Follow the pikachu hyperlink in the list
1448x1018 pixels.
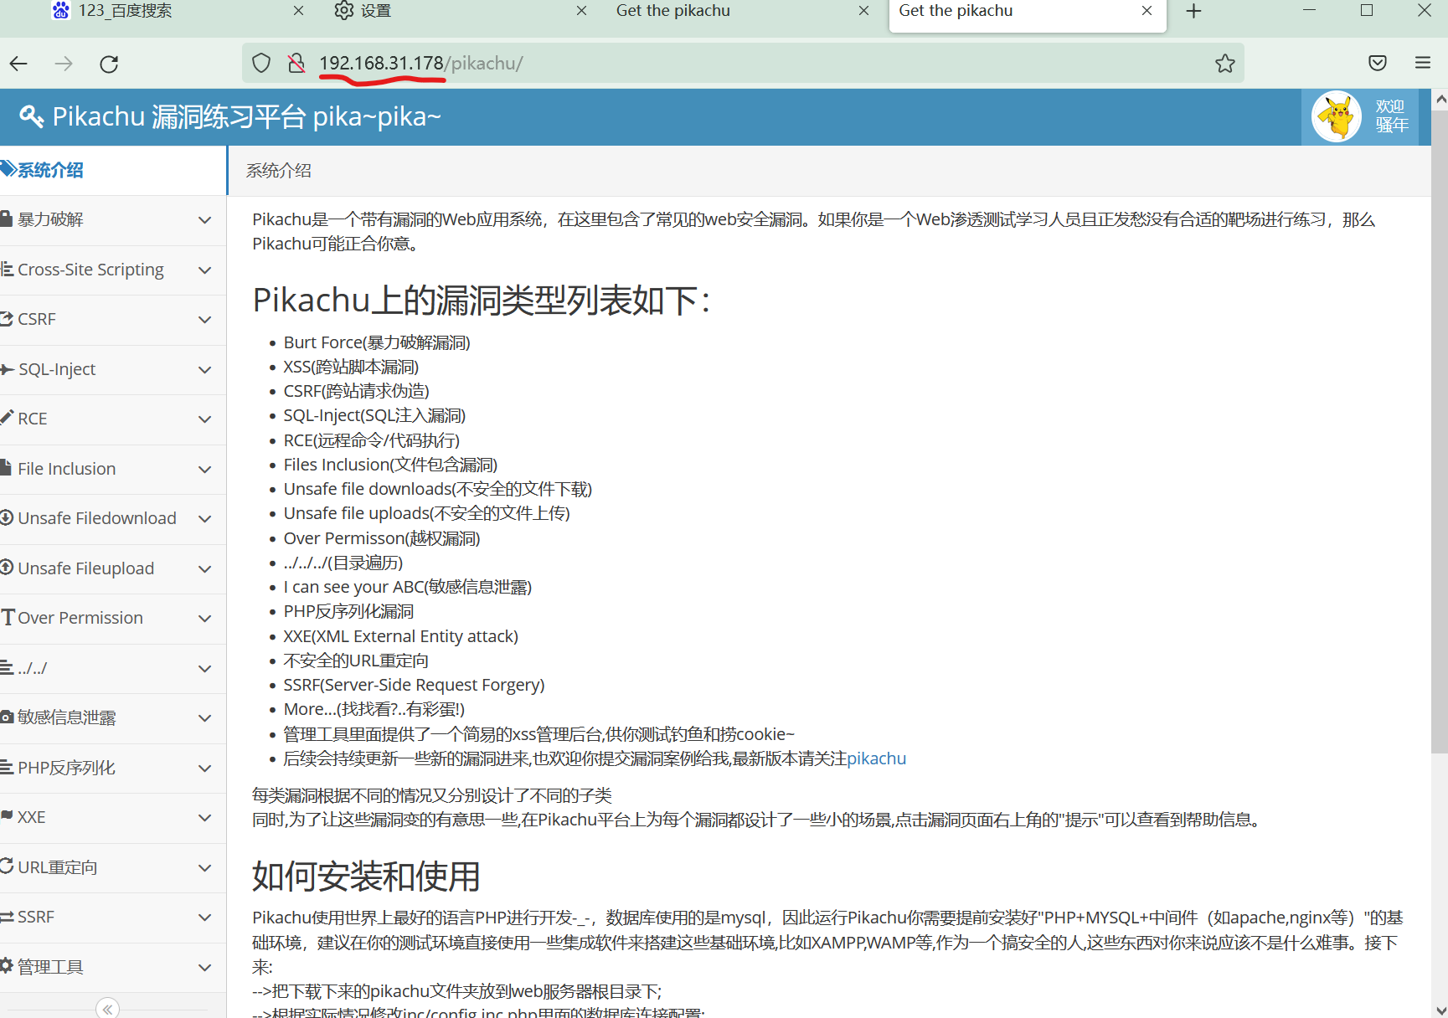pyautogui.click(x=877, y=758)
